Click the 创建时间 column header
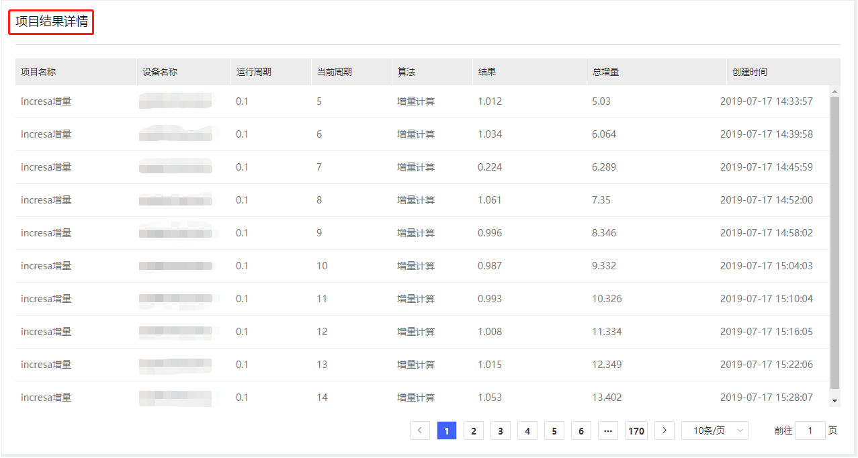The width and height of the screenshot is (858, 458). (750, 72)
